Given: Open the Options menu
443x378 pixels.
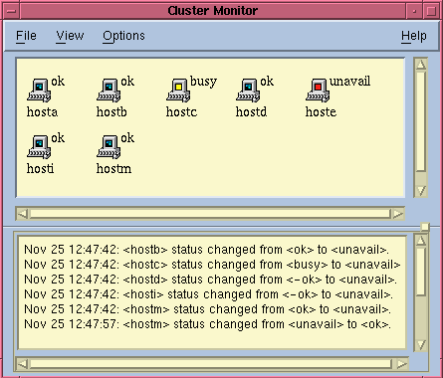Looking at the screenshot, I should point(123,36).
